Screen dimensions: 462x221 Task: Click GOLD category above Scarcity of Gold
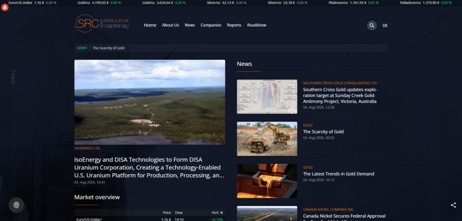click(x=307, y=125)
